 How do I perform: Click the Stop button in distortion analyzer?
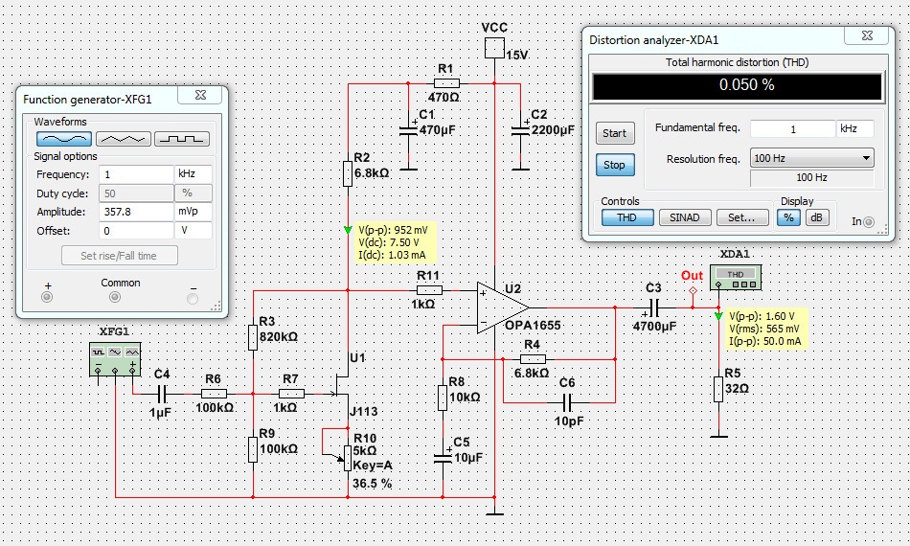pos(615,165)
